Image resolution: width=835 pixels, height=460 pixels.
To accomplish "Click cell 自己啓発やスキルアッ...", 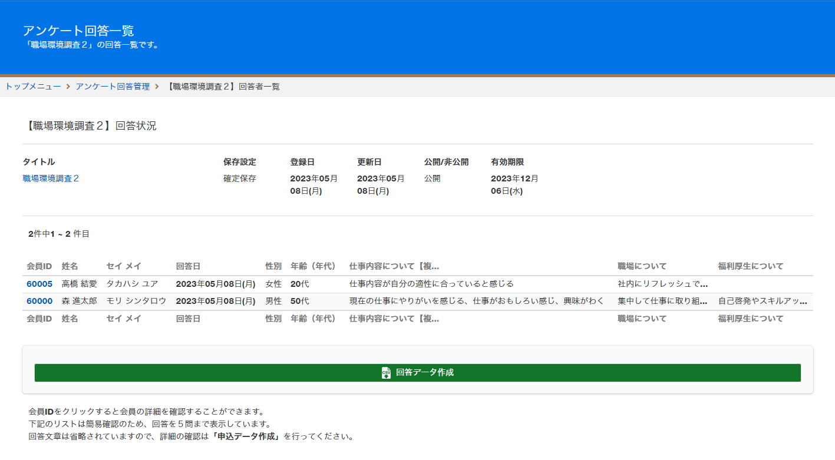I will click(763, 301).
